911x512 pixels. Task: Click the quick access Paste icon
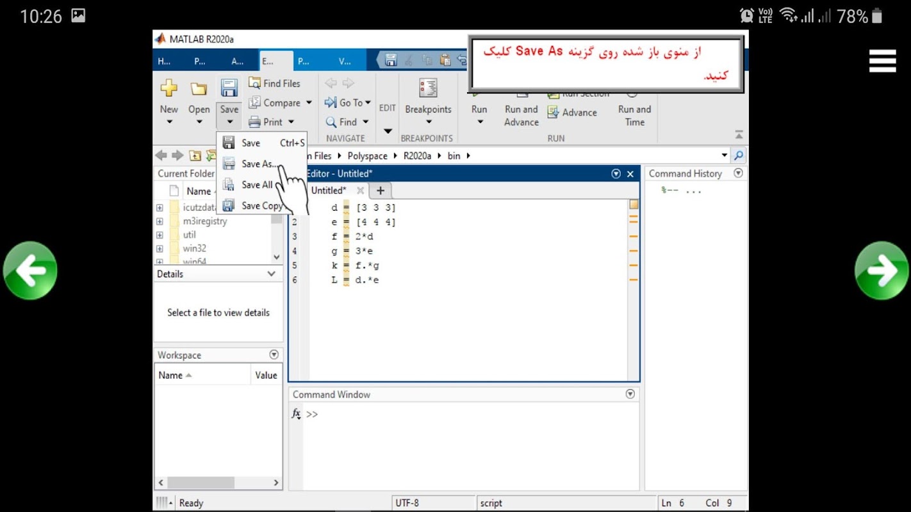(445, 61)
